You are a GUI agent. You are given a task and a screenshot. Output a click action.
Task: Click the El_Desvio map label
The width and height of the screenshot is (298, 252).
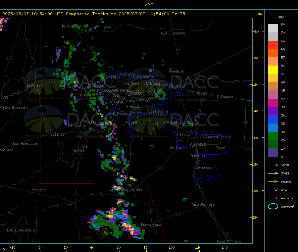77,126
